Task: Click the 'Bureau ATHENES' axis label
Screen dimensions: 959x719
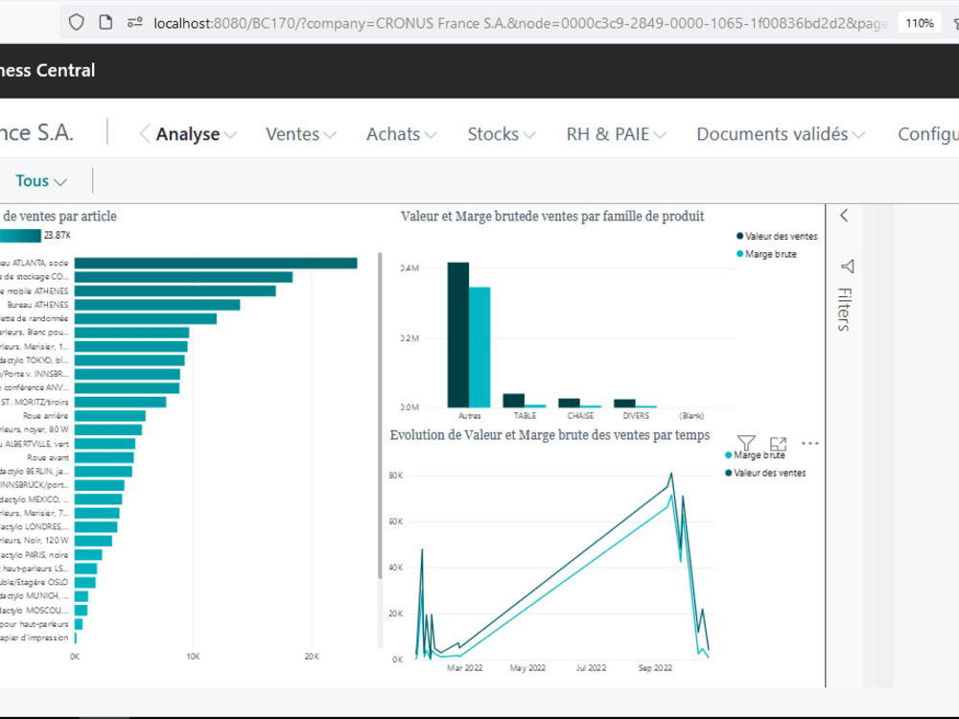Action: (38, 305)
